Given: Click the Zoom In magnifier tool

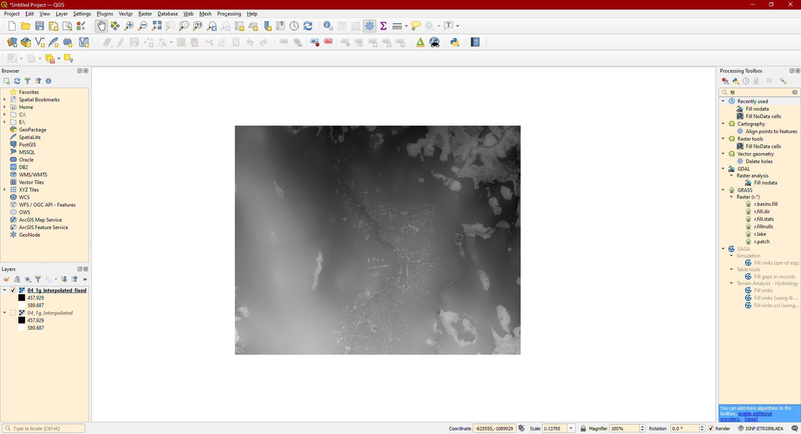Looking at the screenshot, I should (x=129, y=26).
